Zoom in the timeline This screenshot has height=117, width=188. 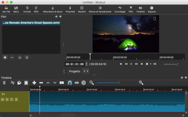pyautogui.click(x=141, y=83)
